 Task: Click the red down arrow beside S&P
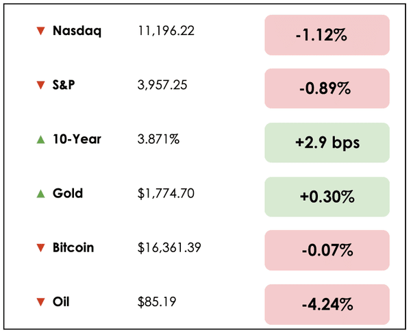pyautogui.click(x=40, y=86)
